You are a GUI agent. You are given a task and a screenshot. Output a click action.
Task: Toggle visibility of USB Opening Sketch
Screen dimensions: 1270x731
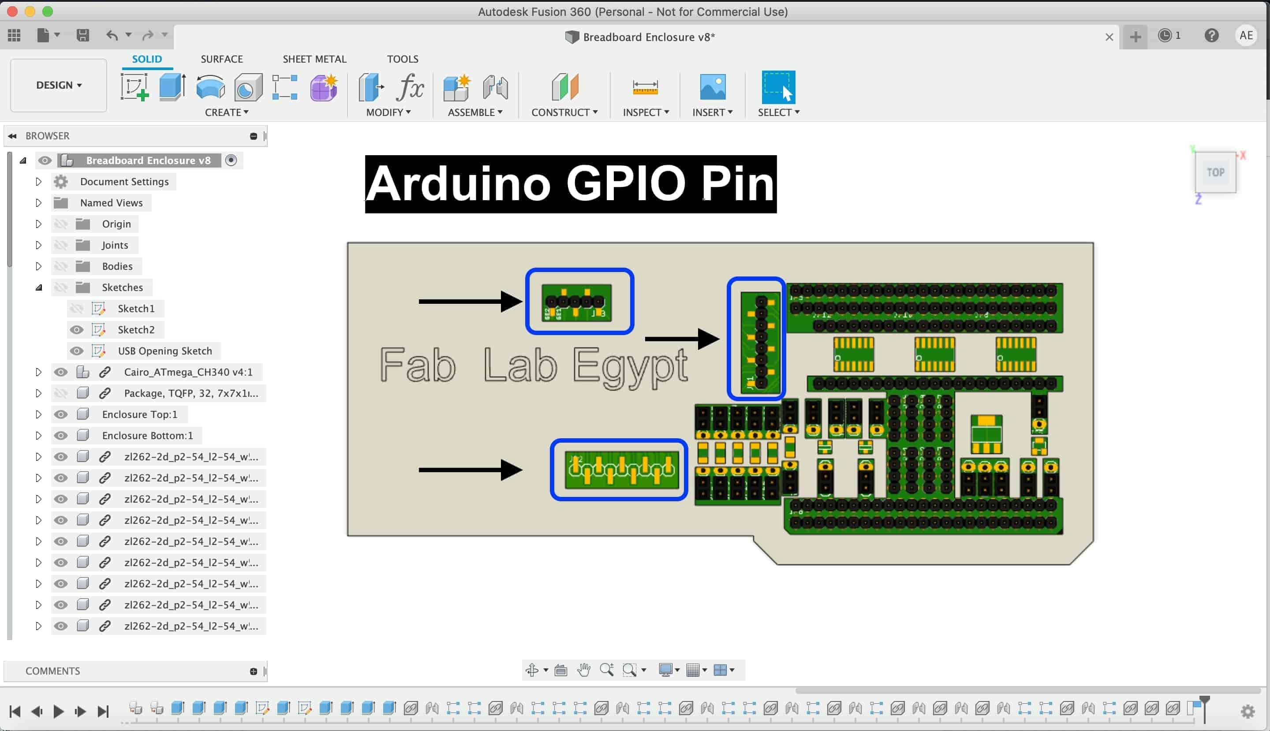click(76, 351)
